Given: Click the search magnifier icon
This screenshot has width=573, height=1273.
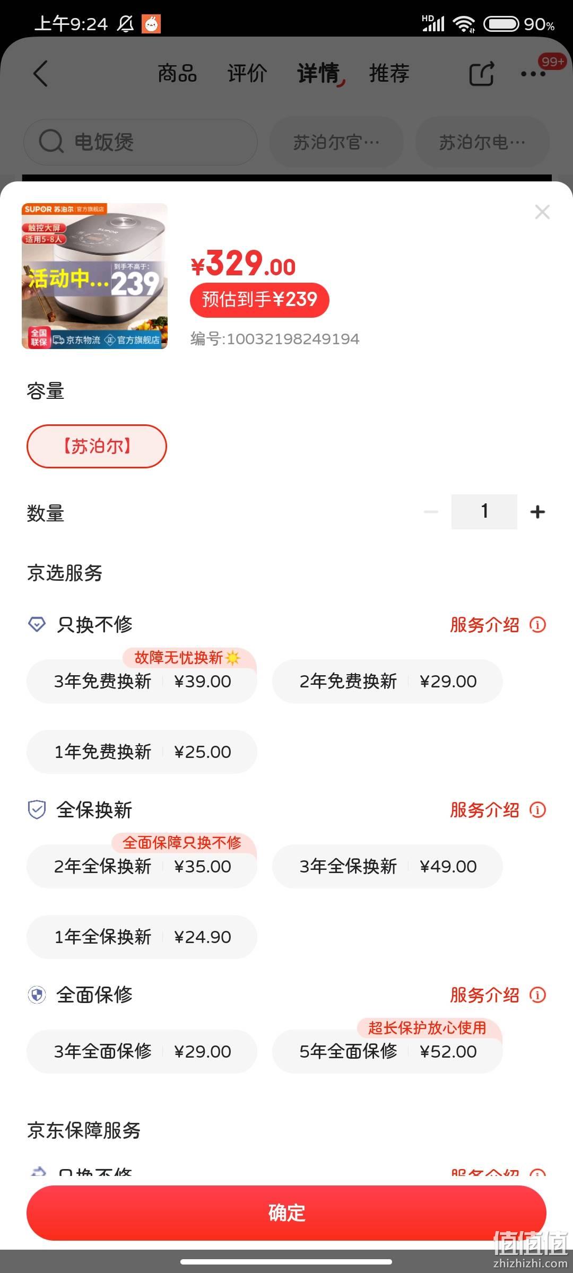Looking at the screenshot, I should tap(51, 142).
